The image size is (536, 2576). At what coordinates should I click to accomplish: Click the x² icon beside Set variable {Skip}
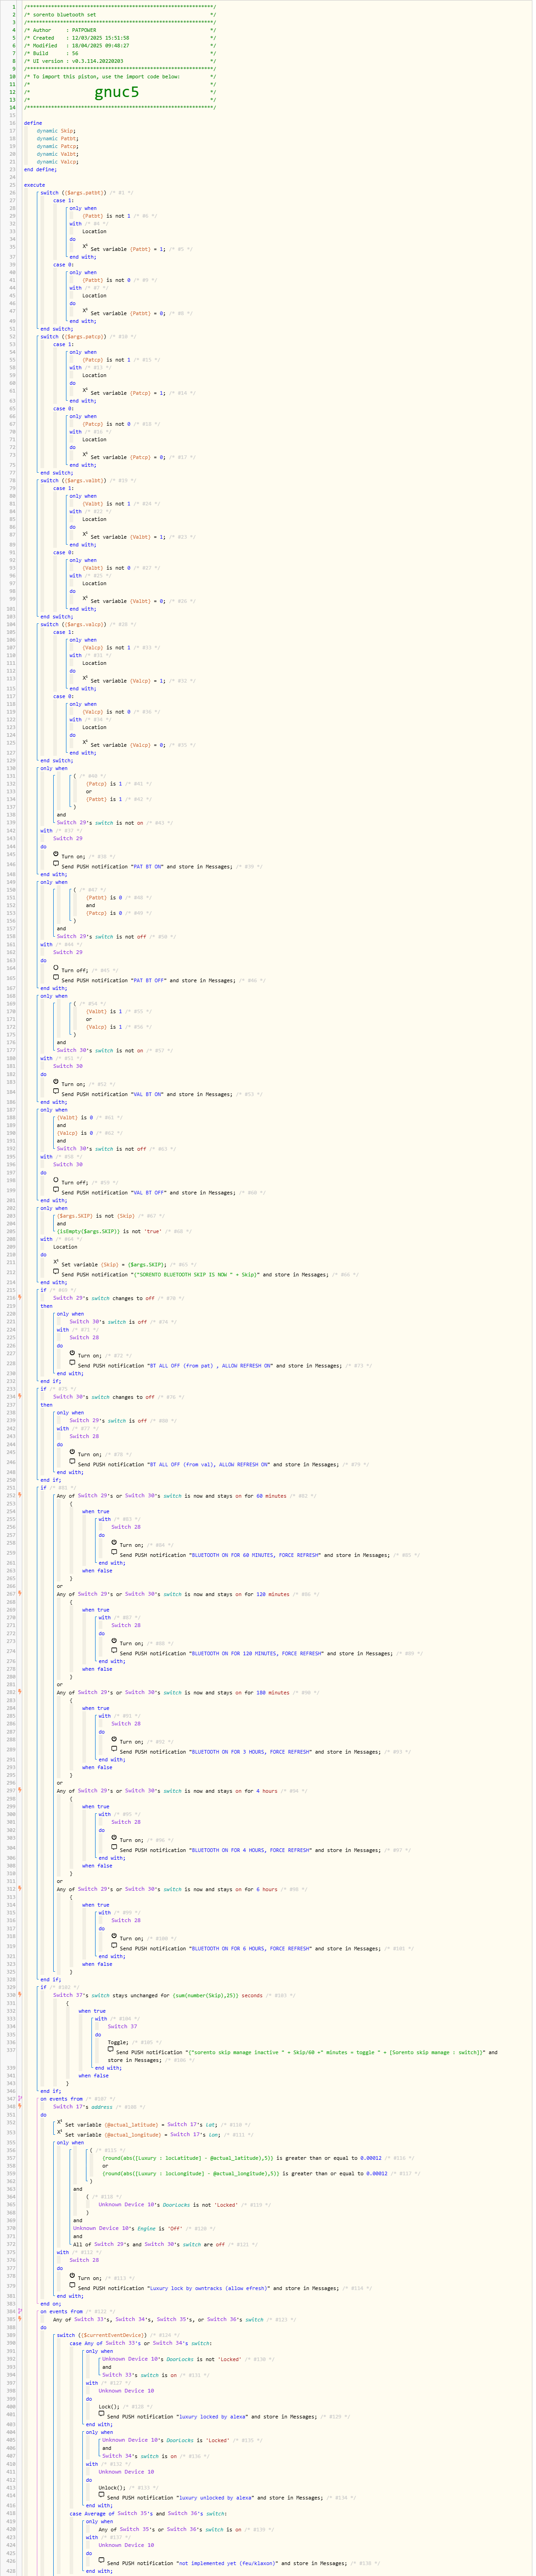tap(56, 1262)
